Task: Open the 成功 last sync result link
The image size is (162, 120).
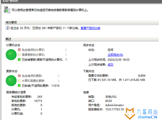Action: click(110, 65)
